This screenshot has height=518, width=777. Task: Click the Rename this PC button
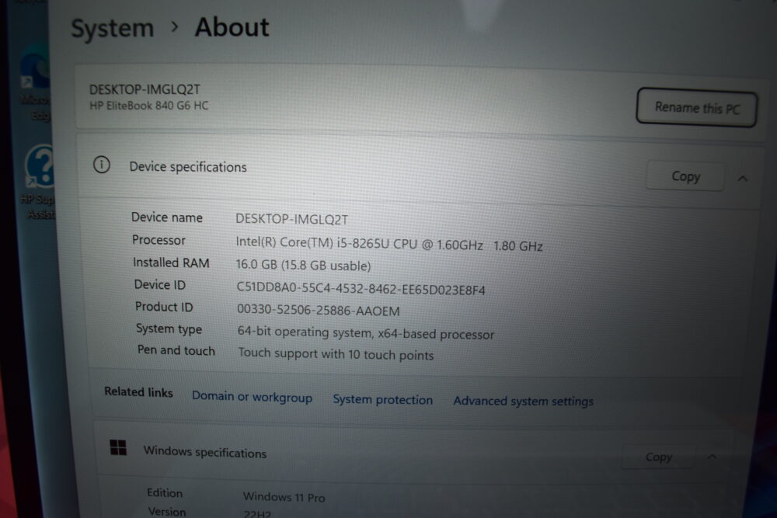click(x=696, y=107)
